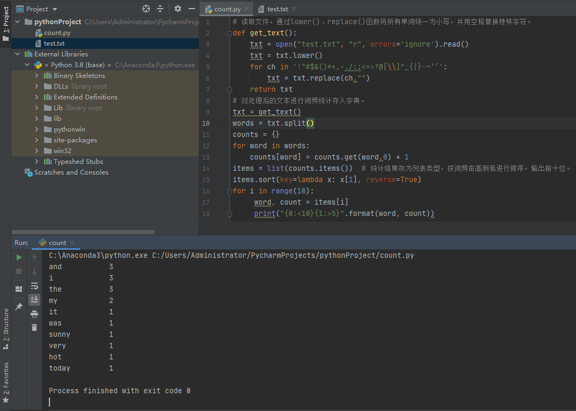576x411 pixels.
Task: Toggle soft-wrap in Run console
Action: click(34, 286)
